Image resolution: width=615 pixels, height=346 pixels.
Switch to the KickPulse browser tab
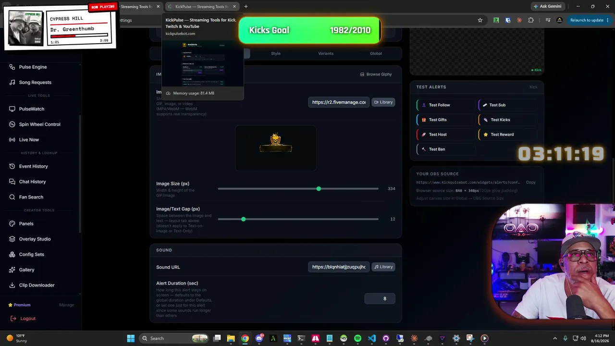click(202, 7)
